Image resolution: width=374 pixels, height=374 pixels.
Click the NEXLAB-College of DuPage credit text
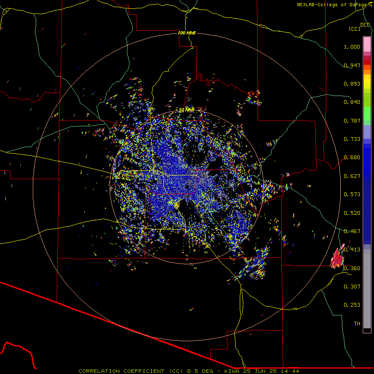point(334,5)
